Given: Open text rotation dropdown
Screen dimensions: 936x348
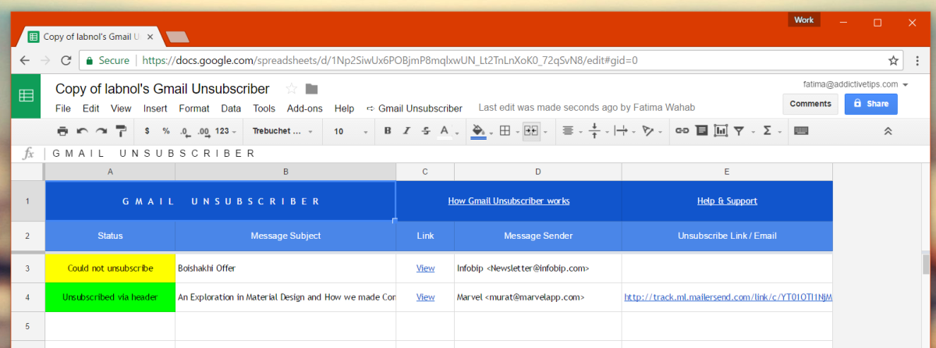Looking at the screenshot, I should pos(651,131).
